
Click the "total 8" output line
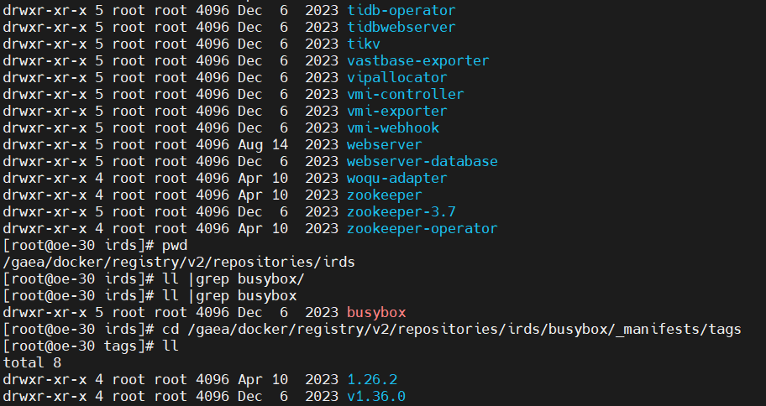[x=32, y=363]
